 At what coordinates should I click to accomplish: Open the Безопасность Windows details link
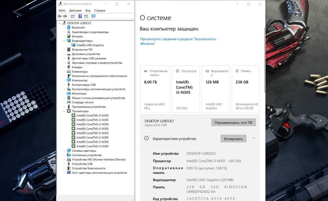178,41
